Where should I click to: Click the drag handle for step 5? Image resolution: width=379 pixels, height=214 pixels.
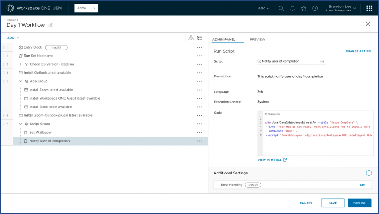coord(4,81)
